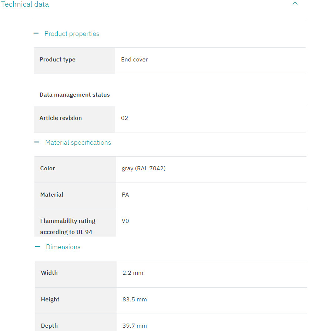Collapse Dimensions using the minus icon
The width and height of the screenshot is (309, 331).
tap(37, 247)
